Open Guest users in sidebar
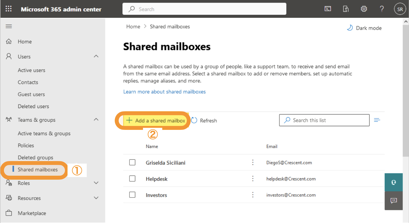The width and height of the screenshot is (409, 223). coord(31,94)
